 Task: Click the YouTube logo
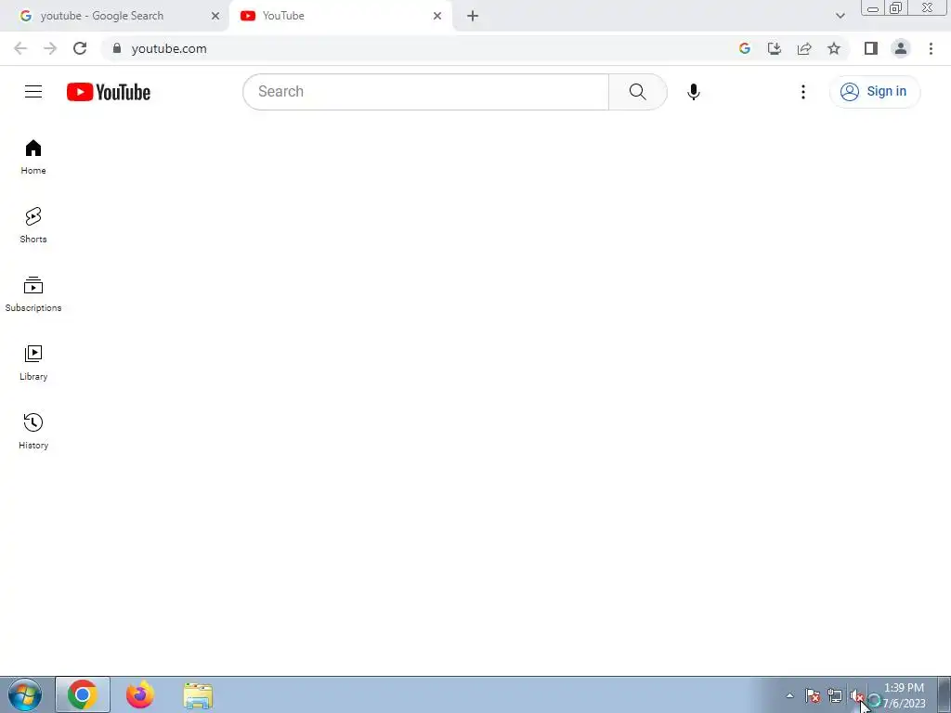coord(109,92)
